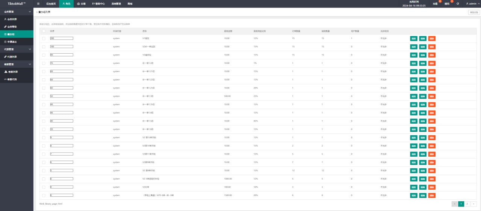This screenshot has width=481, height=211.
Task: Check the row with sort value 200
Action: pyautogui.click(x=44, y=38)
